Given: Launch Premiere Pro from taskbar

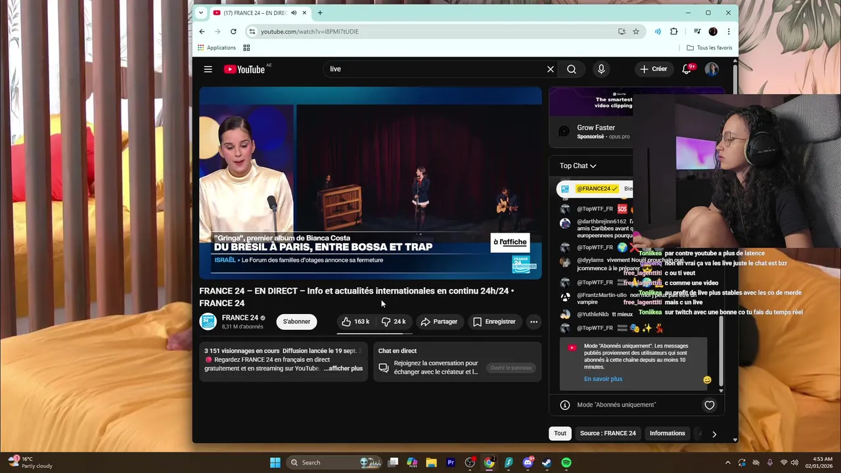Looking at the screenshot, I should coord(451,462).
